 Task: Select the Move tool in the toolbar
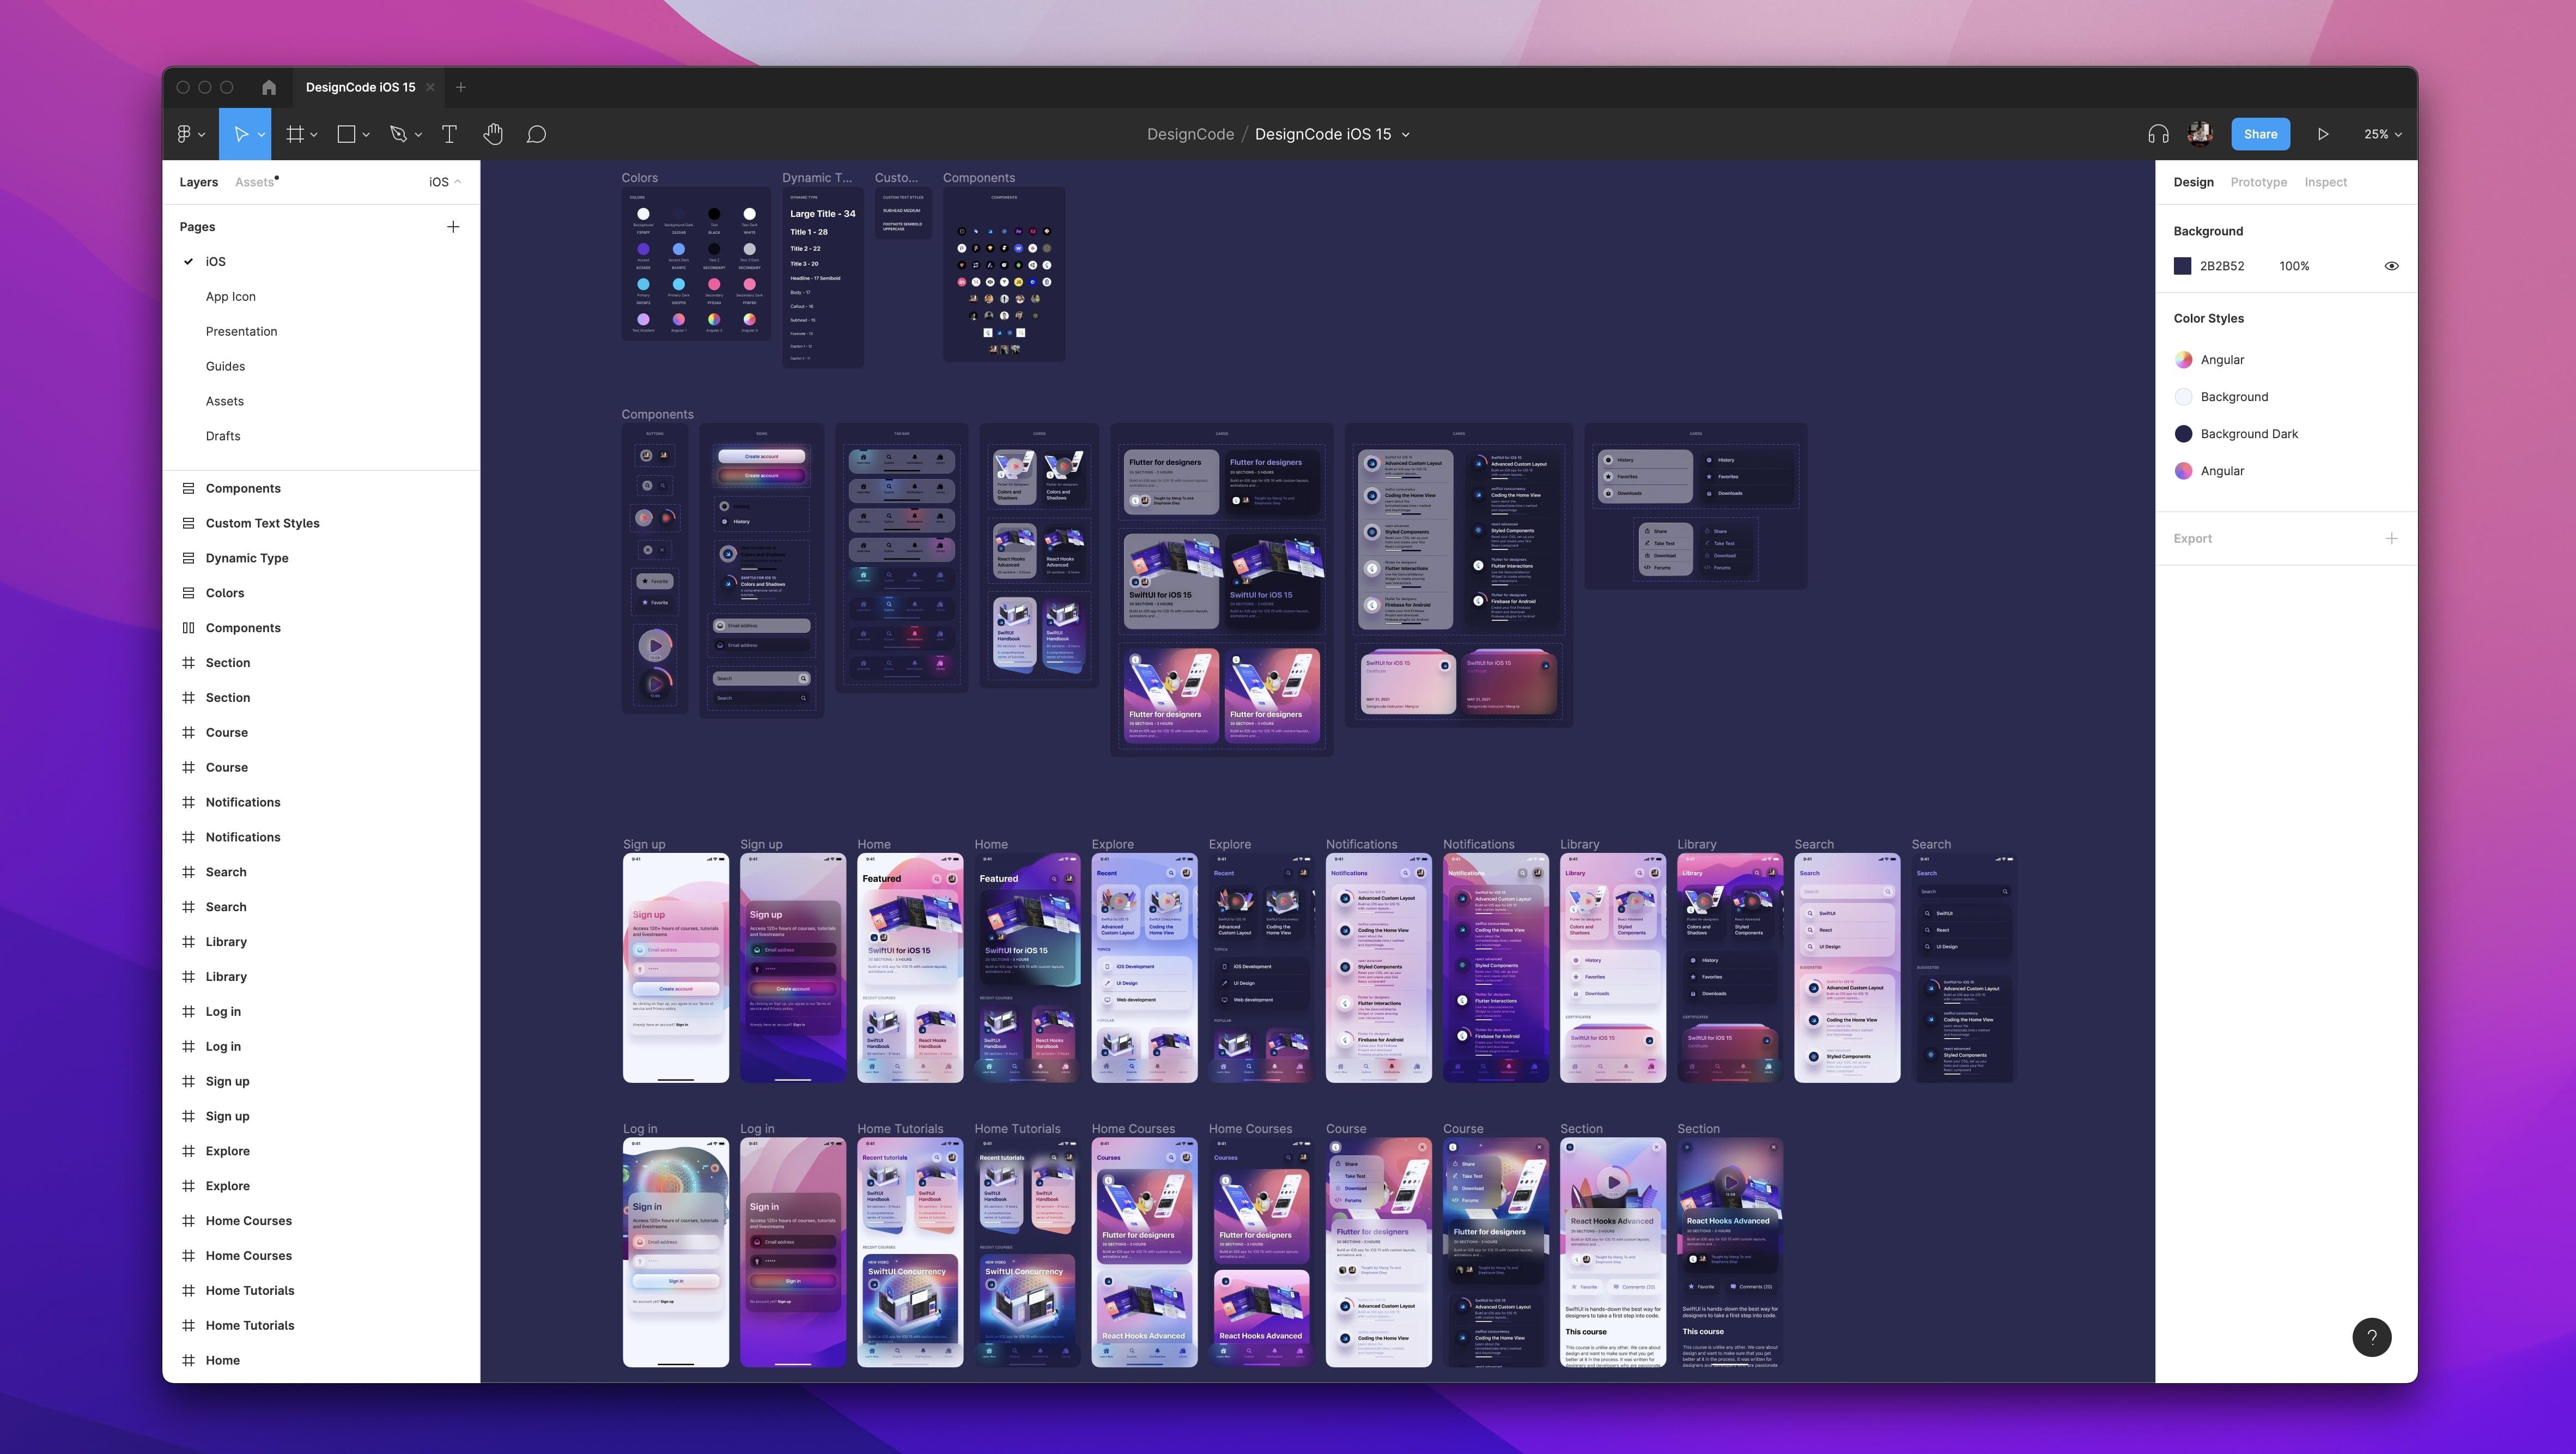point(240,133)
